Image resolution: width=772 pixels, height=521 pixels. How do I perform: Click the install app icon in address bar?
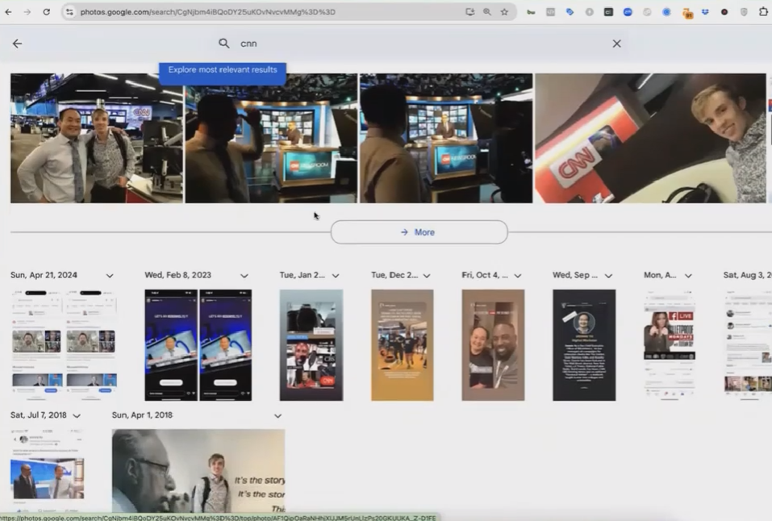(x=469, y=12)
